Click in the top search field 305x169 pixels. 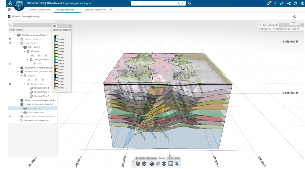pyautogui.click(x=154, y=3)
